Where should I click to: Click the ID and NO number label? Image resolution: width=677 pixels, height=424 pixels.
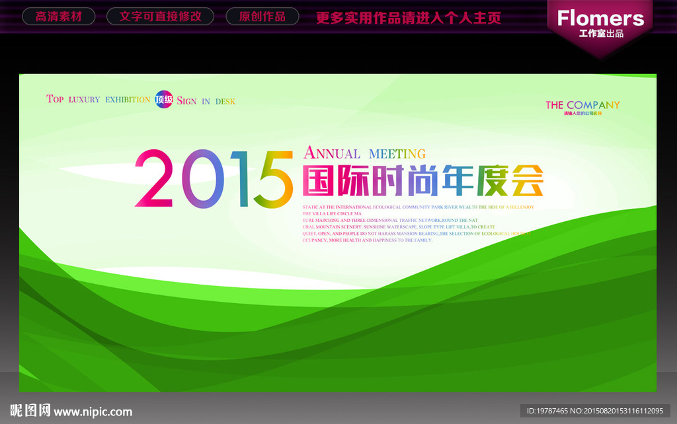pyautogui.click(x=595, y=411)
